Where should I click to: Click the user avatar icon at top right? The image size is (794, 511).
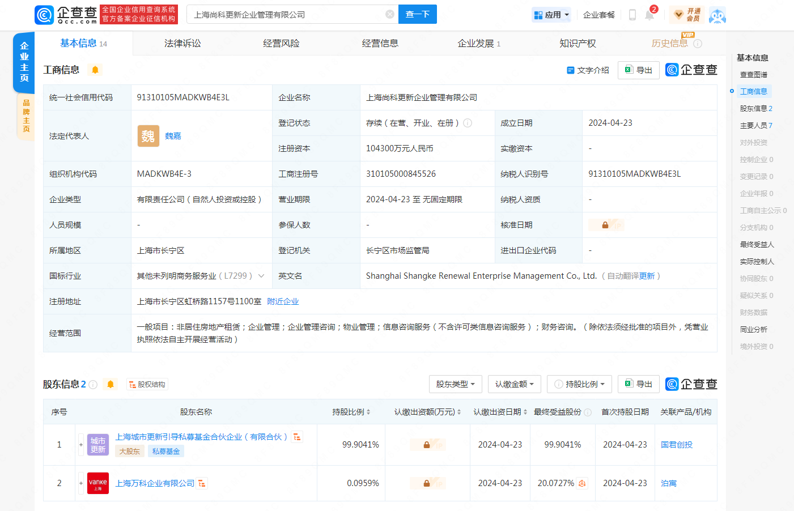717,15
